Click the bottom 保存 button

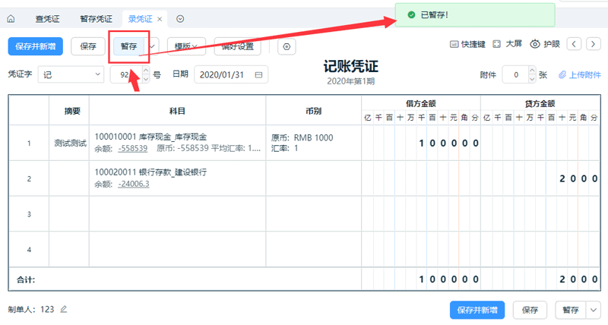tap(530, 310)
